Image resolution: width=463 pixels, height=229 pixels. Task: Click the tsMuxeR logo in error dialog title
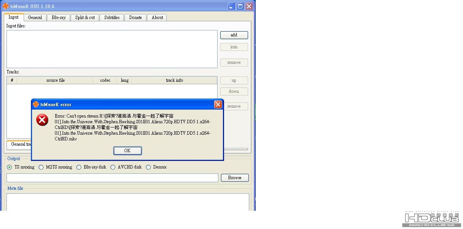pos(36,104)
